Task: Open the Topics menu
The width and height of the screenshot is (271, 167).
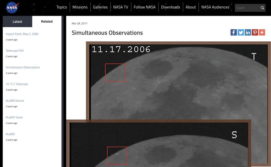Action: point(61,7)
